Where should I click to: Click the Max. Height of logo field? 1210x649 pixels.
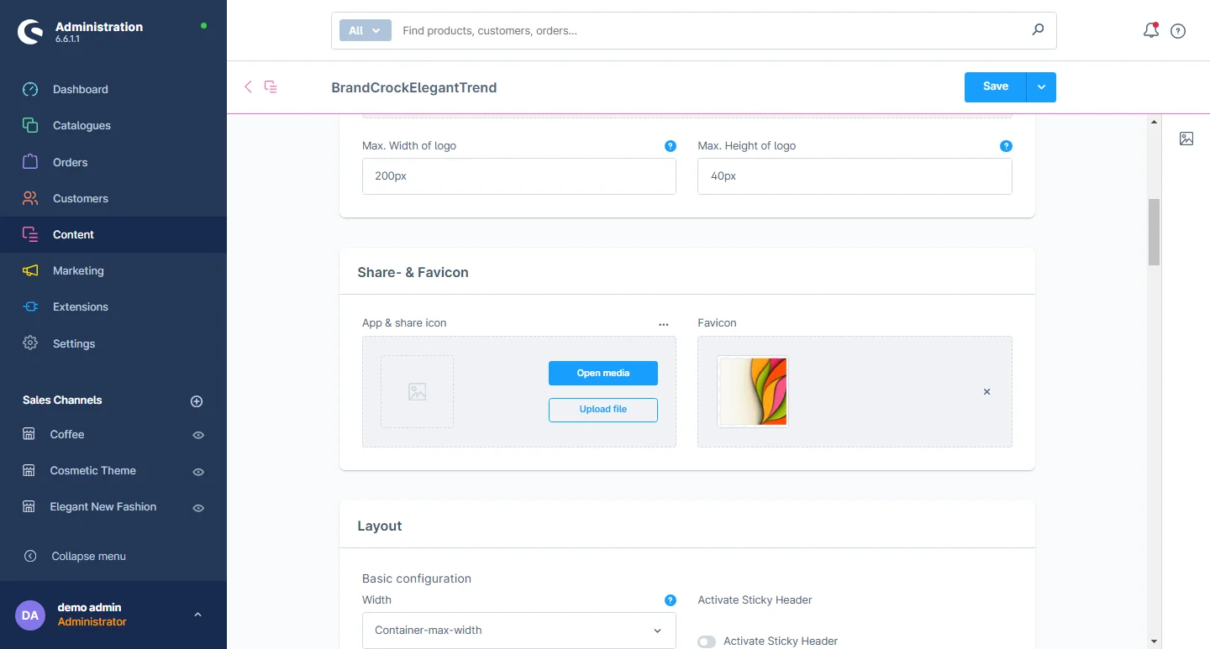point(854,176)
